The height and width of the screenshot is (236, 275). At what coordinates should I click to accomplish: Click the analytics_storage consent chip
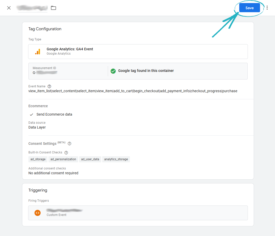(116, 159)
